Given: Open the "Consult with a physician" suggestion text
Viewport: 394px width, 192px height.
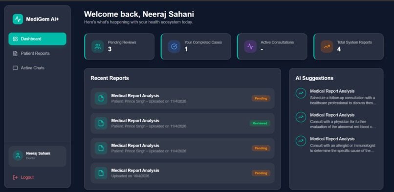Looking at the screenshot, I should 343,124.
